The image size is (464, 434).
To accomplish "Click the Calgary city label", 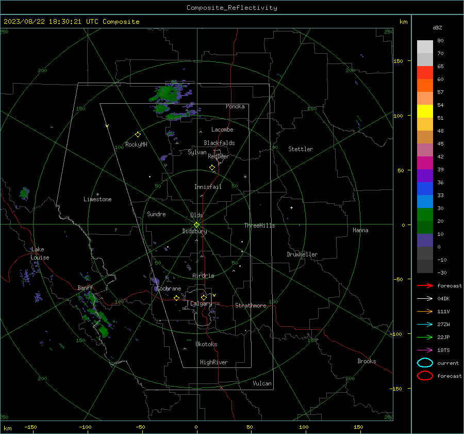I will [201, 303].
